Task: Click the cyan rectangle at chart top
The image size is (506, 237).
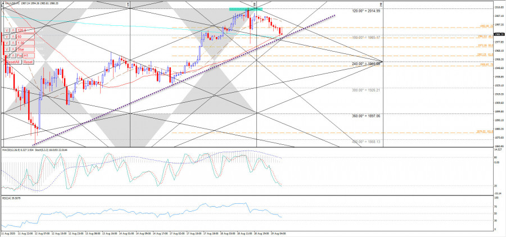Action: (x=245, y=10)
